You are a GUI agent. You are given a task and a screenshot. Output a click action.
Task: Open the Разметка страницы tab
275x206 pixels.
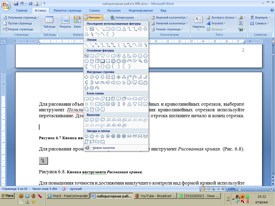67,10
